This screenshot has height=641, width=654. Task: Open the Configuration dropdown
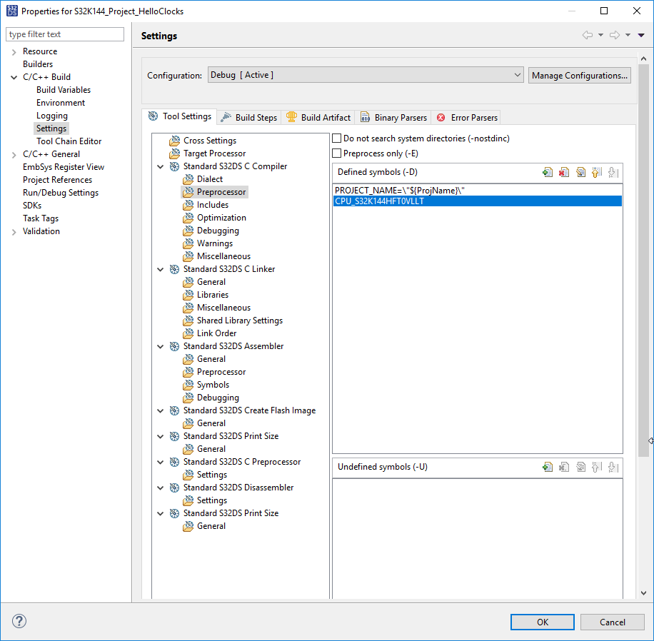pos(366,75)
